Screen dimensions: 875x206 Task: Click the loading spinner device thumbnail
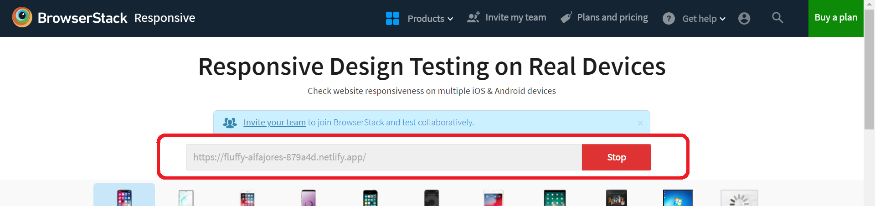[739, 198]
